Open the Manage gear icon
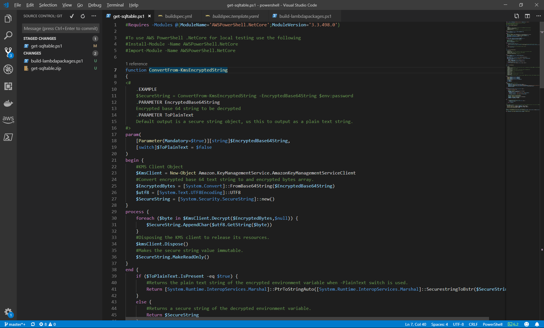 [x=8, y=312]
